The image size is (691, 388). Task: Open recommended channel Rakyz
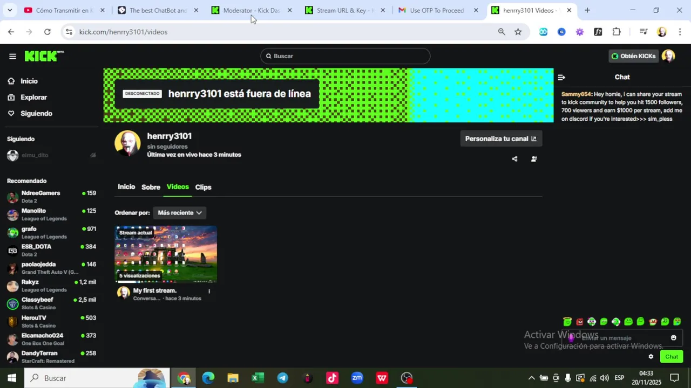[x=51, y=286]
